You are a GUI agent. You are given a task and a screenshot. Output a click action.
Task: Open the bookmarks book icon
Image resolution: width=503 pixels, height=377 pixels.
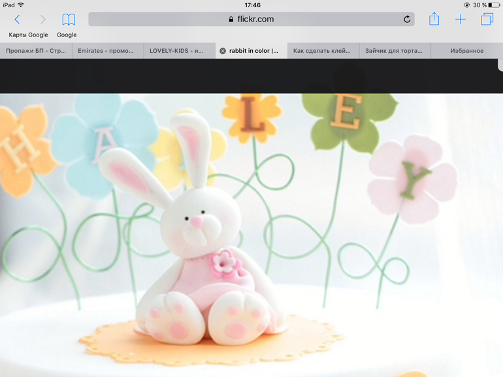click(69, 20)
